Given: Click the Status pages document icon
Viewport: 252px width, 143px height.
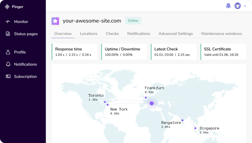Looking at the screenshot, I should [x=8, y=34].
